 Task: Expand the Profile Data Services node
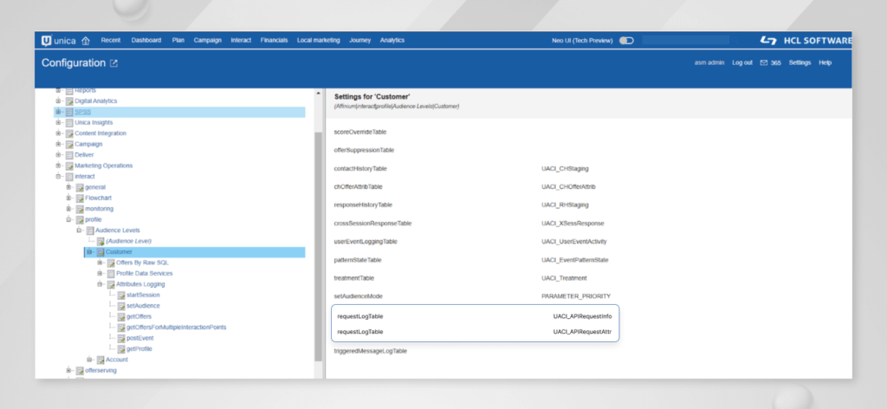click(100, 274)
